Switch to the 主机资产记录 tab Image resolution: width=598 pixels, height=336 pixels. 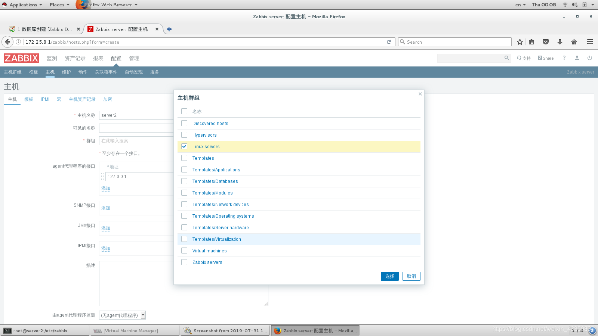point(82,99)
